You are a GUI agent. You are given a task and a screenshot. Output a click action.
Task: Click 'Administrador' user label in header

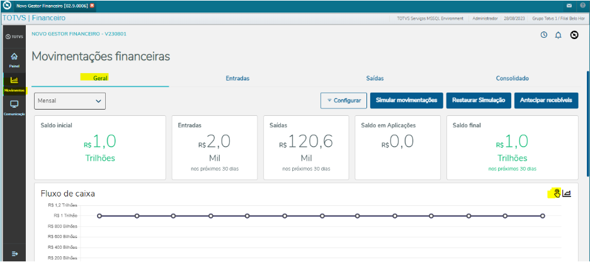click(485, 18)
